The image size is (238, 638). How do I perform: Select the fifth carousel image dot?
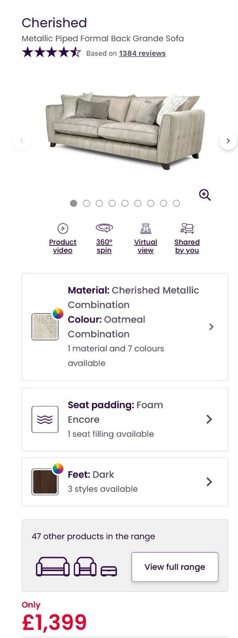[x=125, y=203]
